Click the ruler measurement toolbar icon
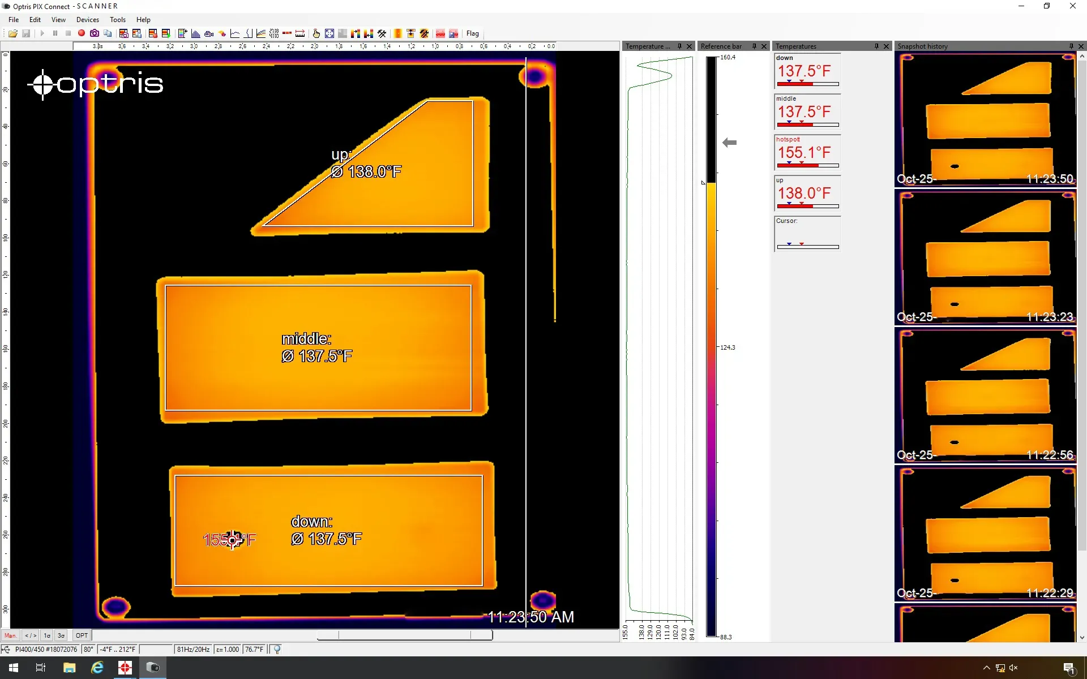 (300, 33)
